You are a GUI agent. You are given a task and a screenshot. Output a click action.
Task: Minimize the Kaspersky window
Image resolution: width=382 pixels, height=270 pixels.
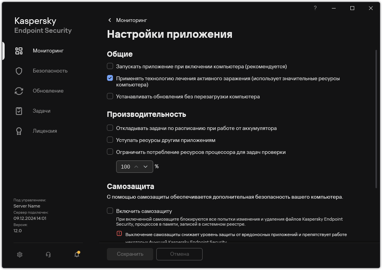click(334, 8)
